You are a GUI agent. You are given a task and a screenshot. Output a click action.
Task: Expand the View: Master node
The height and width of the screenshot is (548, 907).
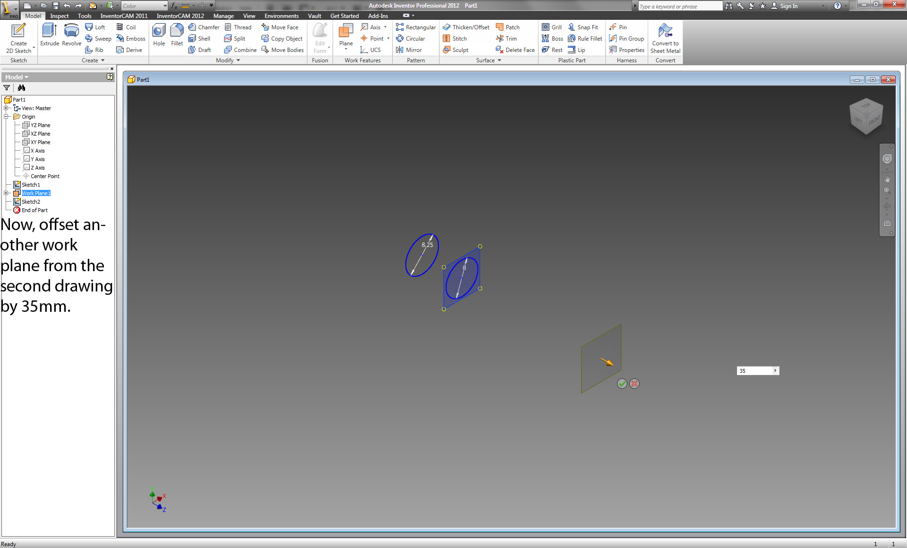[6, 108]
